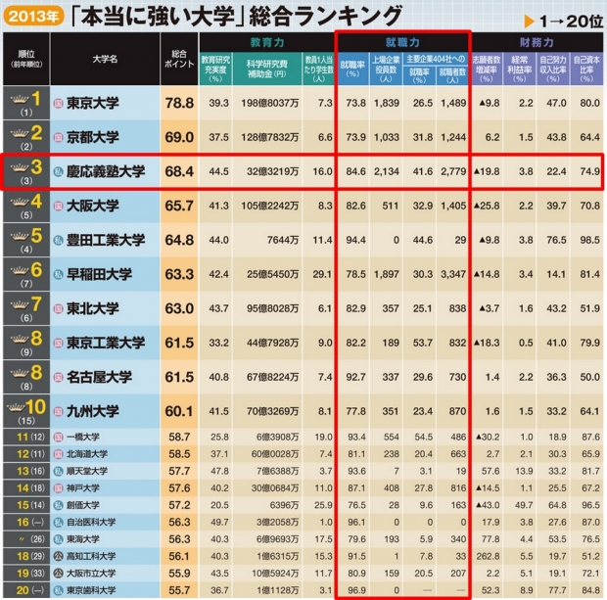Click the national badge in the rank 4 大阪大学 row
Viewport: 607px width, 600px height.
58,206
